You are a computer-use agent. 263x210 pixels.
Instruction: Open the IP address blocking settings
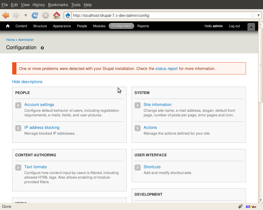(x=42, y=128)
